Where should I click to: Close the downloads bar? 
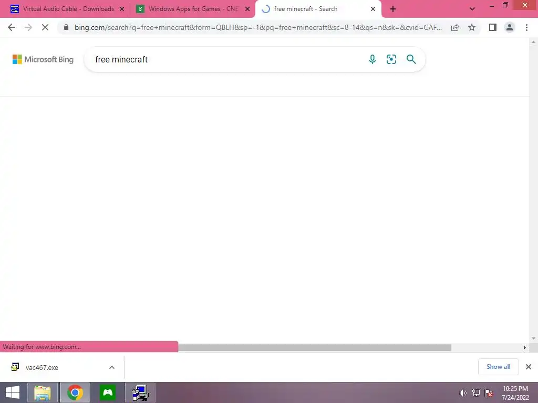click(529, 367)
